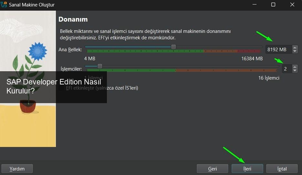The width and height of the screenshot is (302, 175).
Task: Decrease Ana Bellek with the down arrow
Action: click(x=295, y=51)
